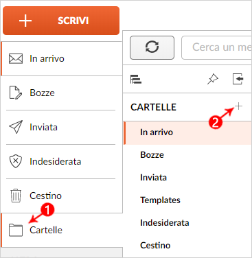Toggle the folder tree view icon
Image resolution: width=252 pixels, height=258 pixels.
click(x=136, y=79)
